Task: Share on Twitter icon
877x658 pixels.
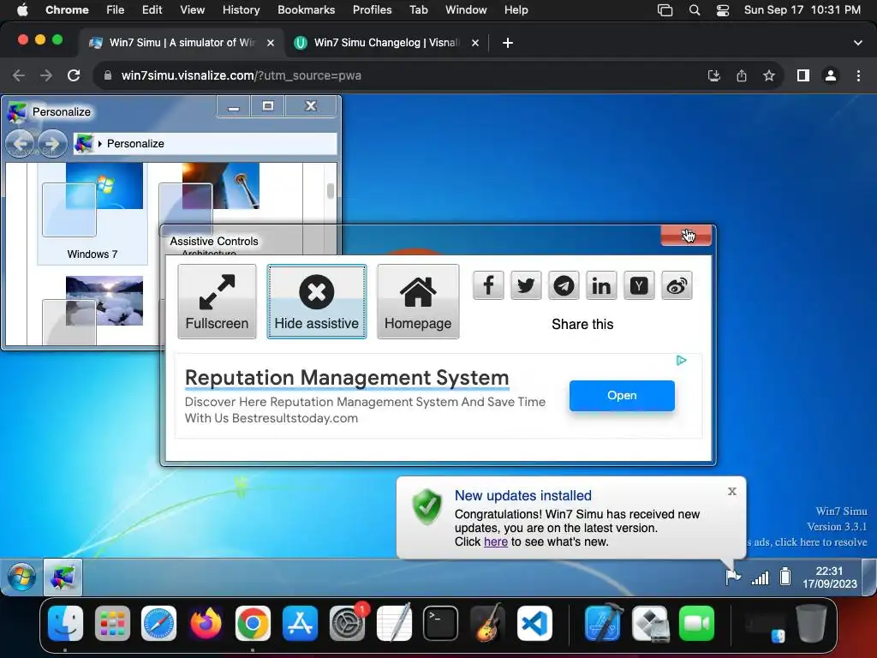Action: tap(526, 285)
